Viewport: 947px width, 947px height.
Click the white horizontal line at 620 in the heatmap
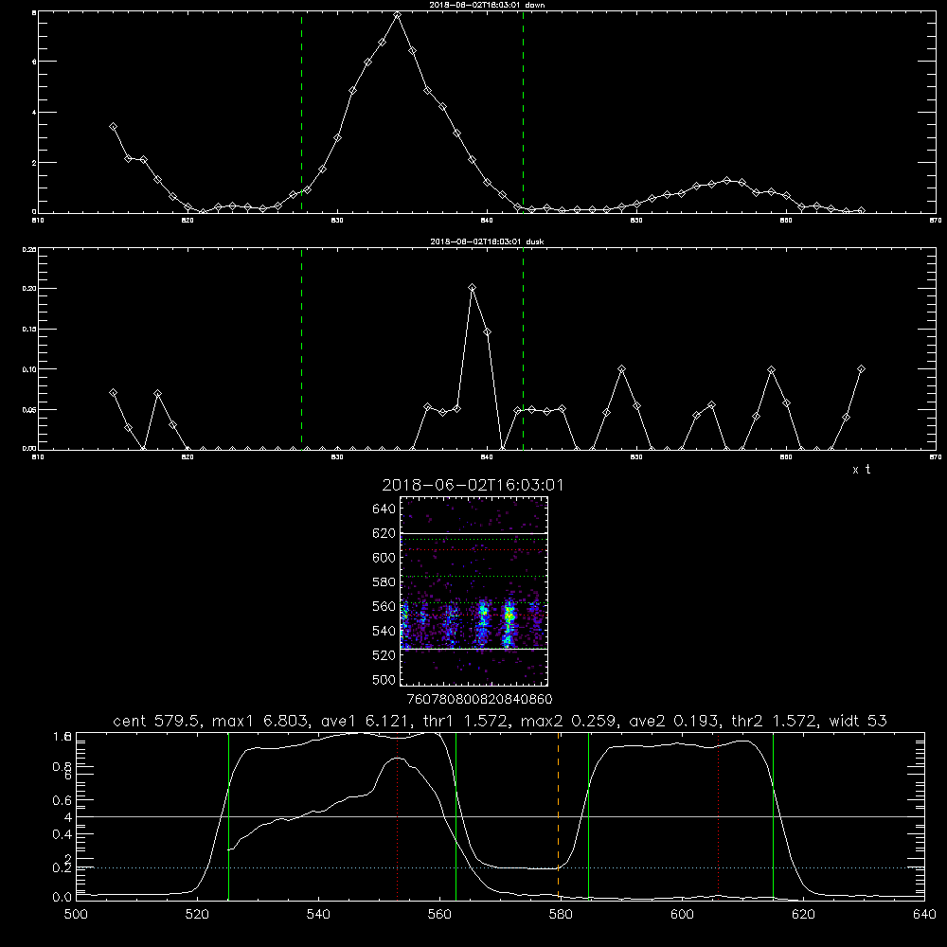pyautogui.click(x=474, y=533)
